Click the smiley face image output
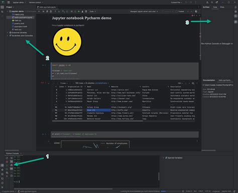Viewport: 238px width, 193px height. pyautogui.click(x=67, y=42)
